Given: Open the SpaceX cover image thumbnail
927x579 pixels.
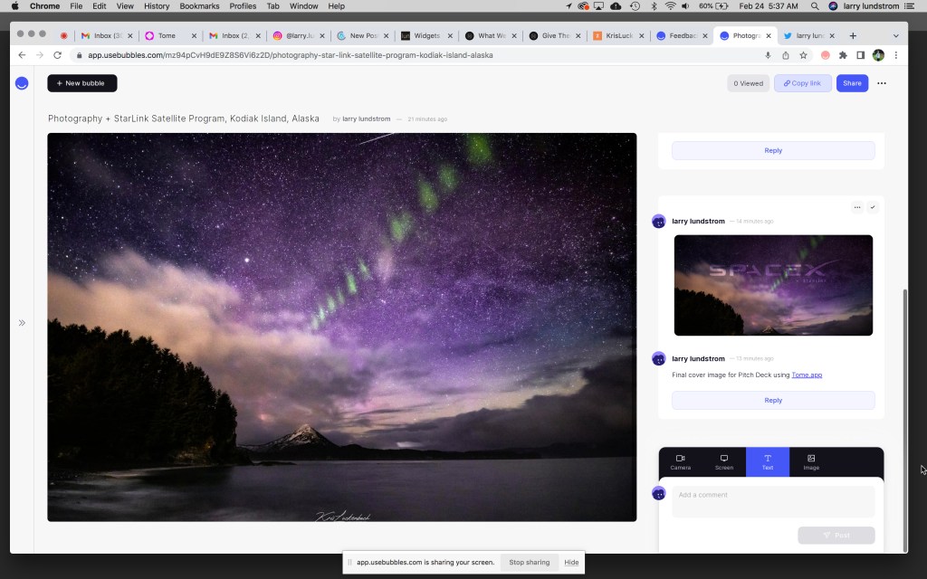Looking at the screenshot, I should click(773, 285).
